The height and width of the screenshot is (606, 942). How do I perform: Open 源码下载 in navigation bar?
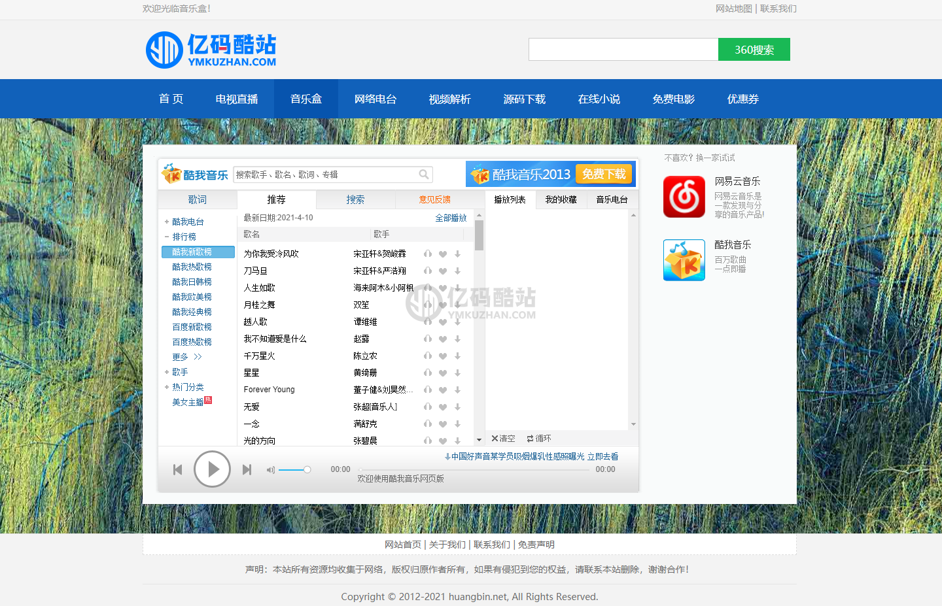click(x=525, y=99)
